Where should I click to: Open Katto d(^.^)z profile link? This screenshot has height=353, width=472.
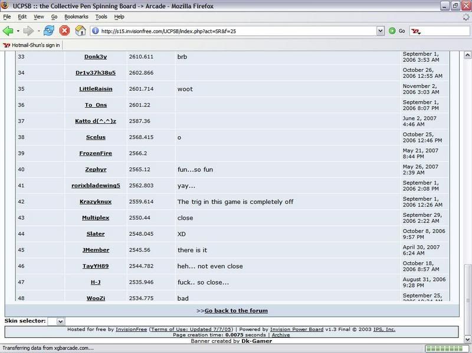pos(96,121)
